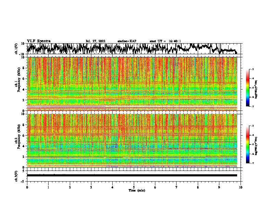Click time axis tick label "0"
Viewport: 271px width, 210px height.
tap(27, 187)
